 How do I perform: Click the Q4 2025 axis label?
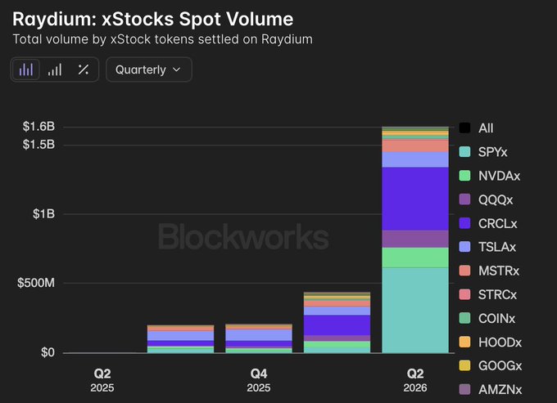[x=259, y=380]
